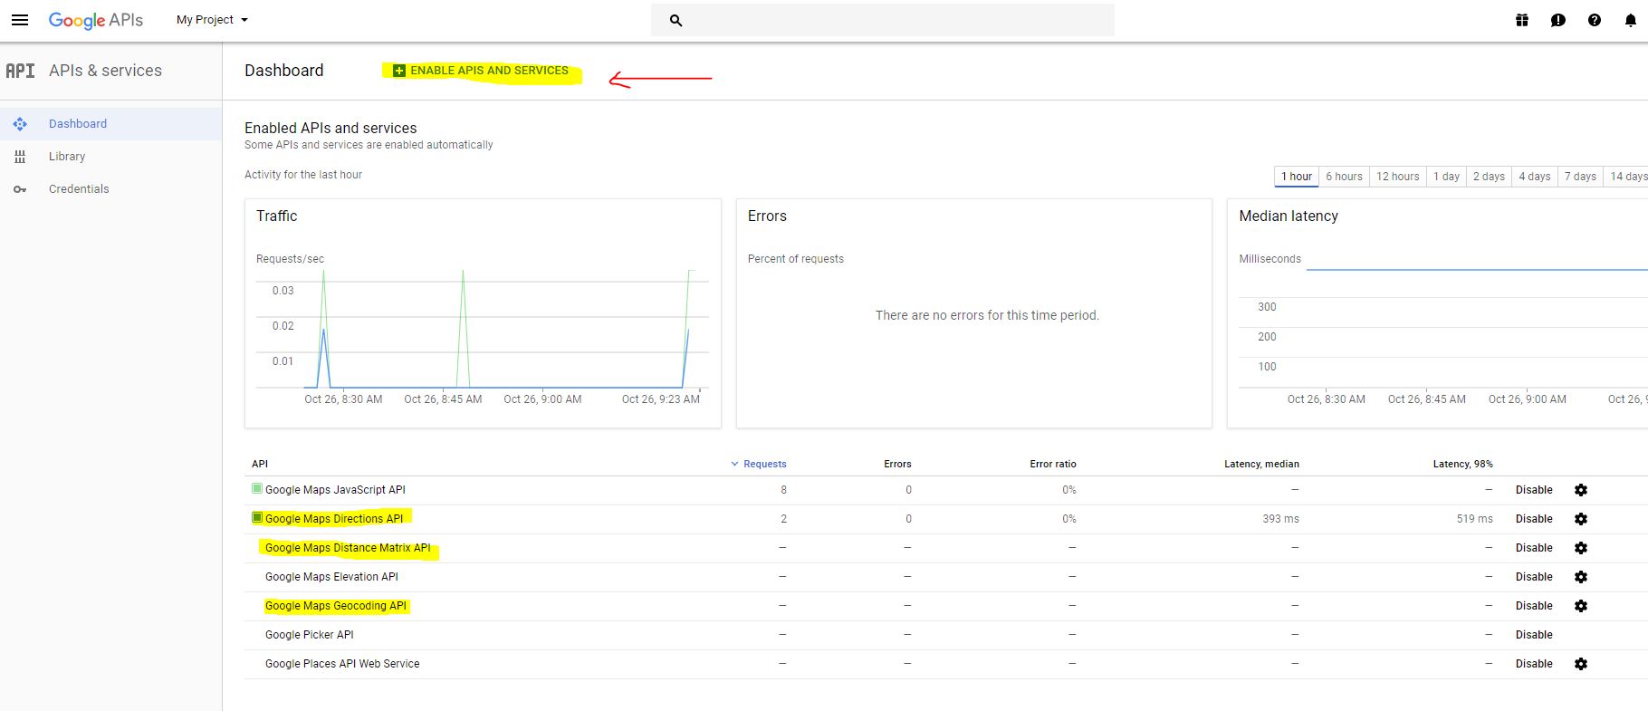Open the gift icon in top bar
This screenshot has width=1648, height=711.
pos(1522,20)
